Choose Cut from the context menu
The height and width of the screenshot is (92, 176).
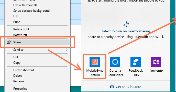tap(16, 57)
